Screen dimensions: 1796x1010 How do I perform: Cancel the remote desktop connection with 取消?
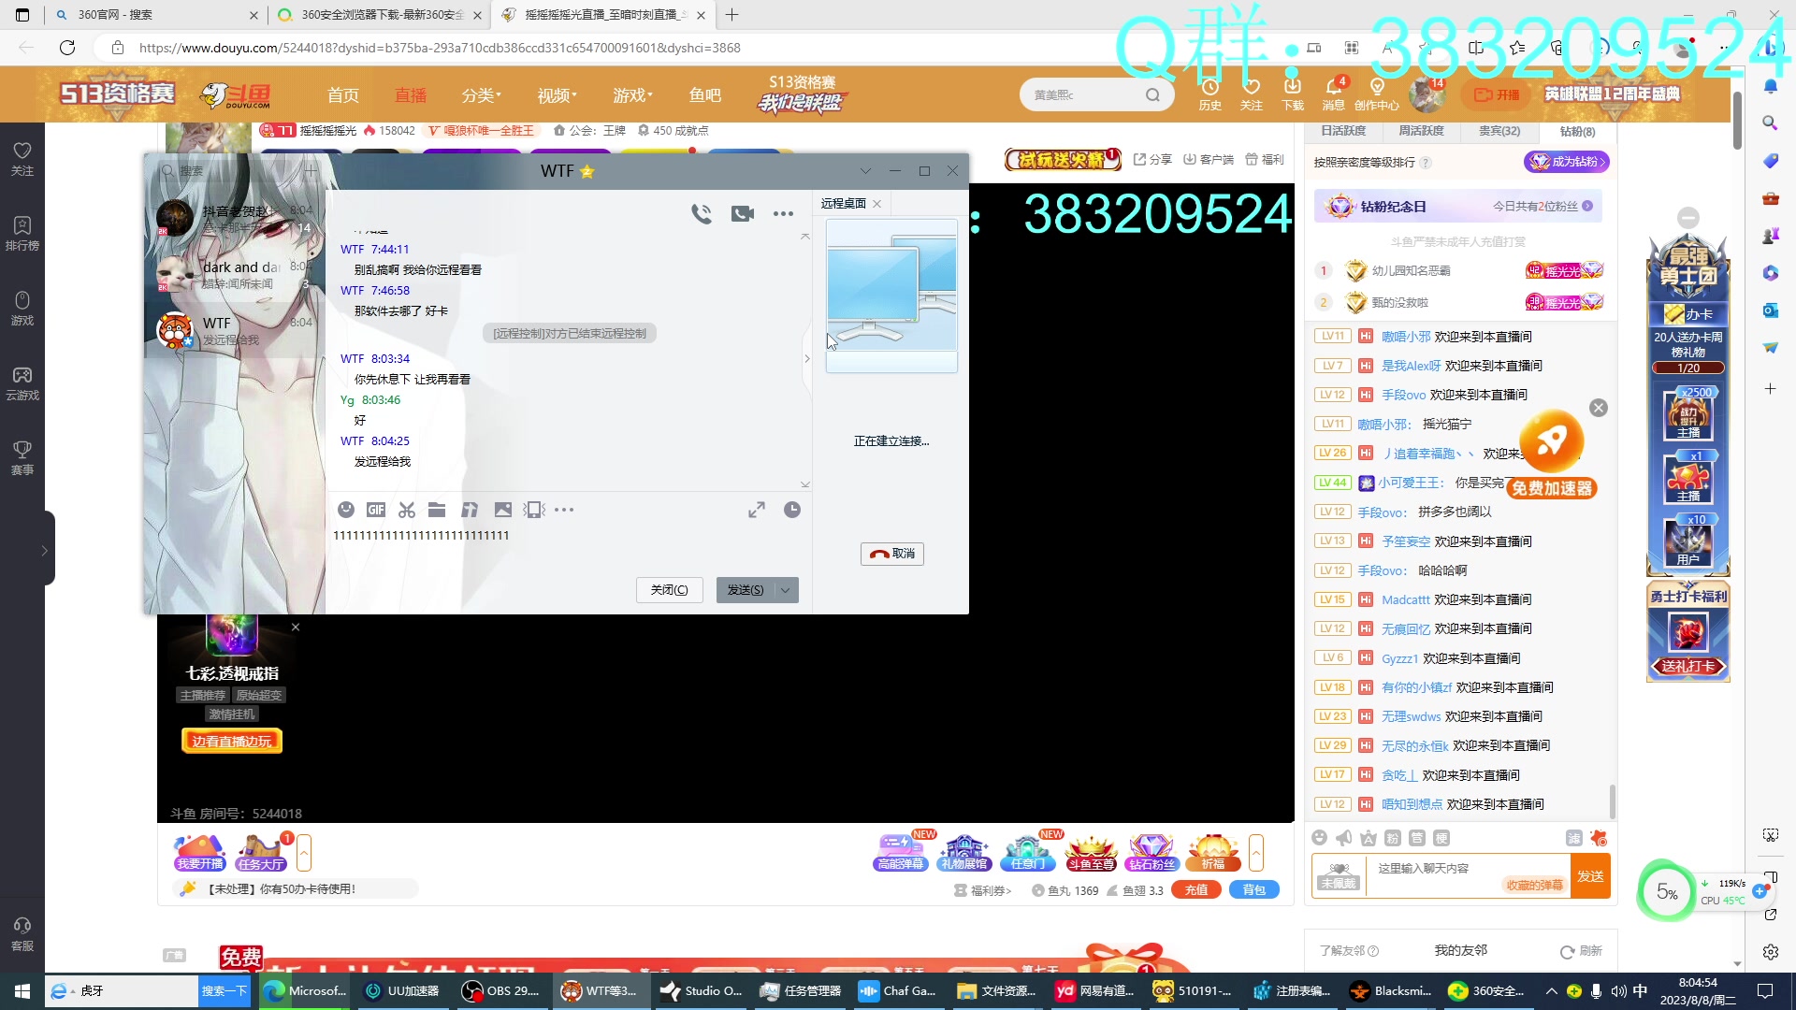coord(892,554)
